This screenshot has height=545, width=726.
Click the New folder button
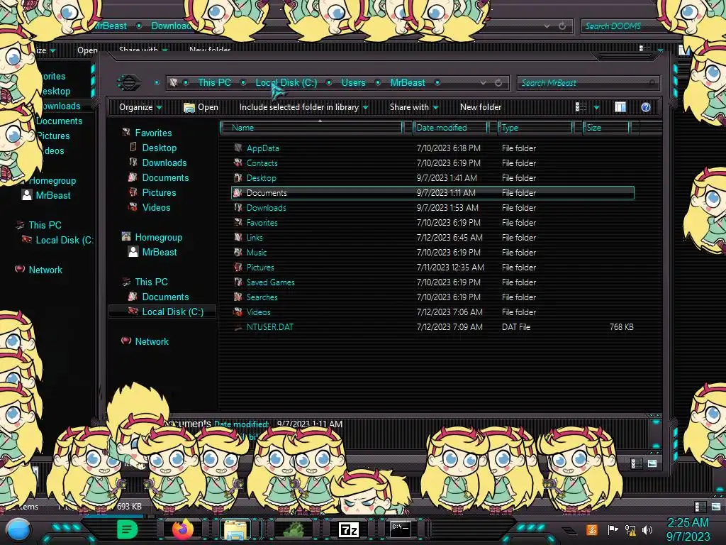click(x=481, y=107)
